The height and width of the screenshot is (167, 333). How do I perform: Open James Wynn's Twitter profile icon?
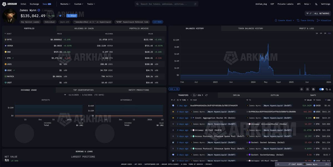coord(60,16)
